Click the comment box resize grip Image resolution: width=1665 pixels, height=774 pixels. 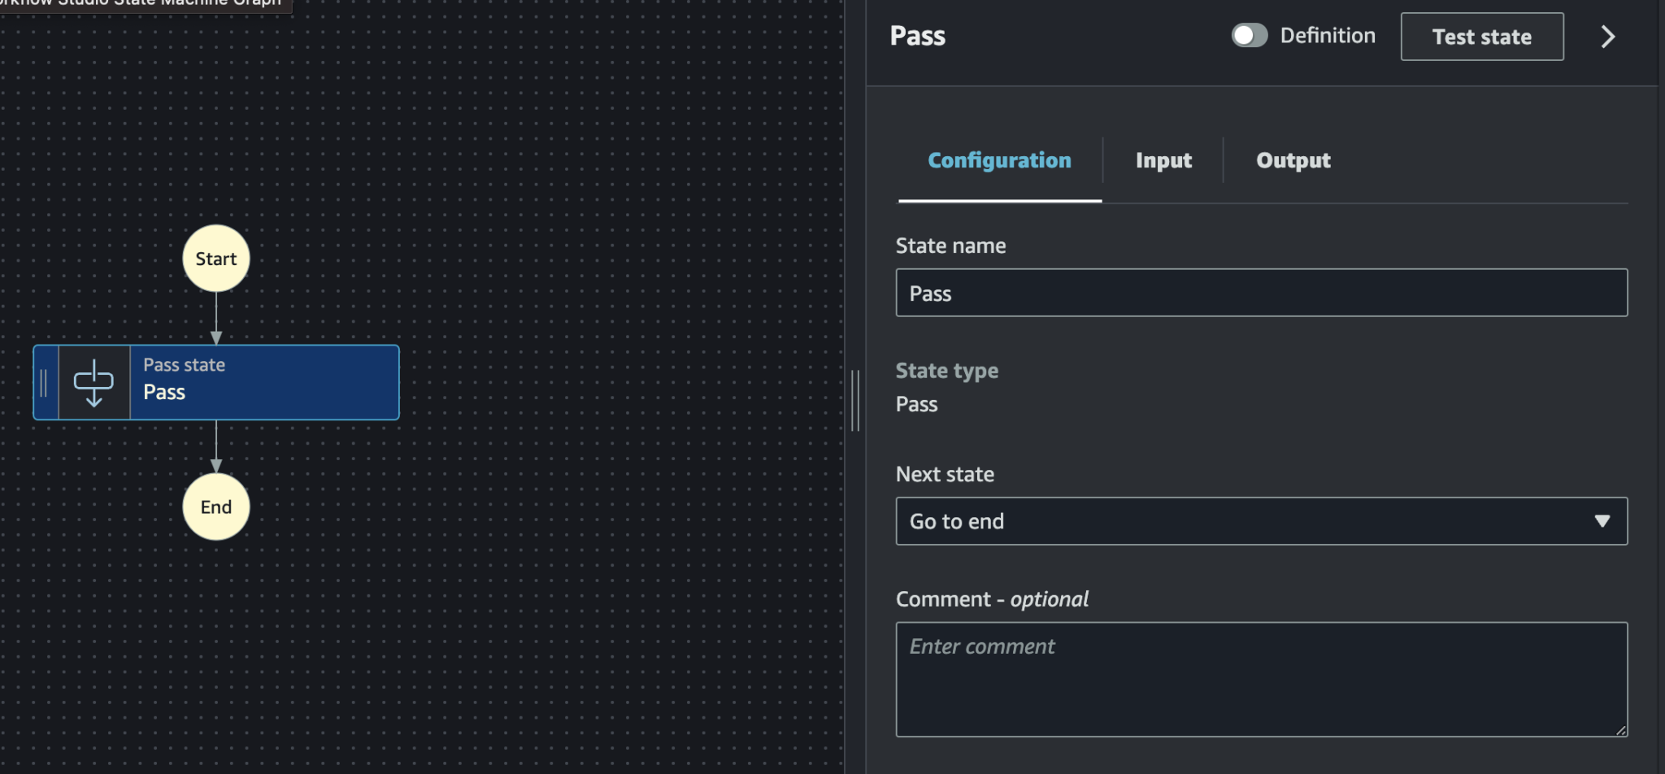pos(1620,730)
